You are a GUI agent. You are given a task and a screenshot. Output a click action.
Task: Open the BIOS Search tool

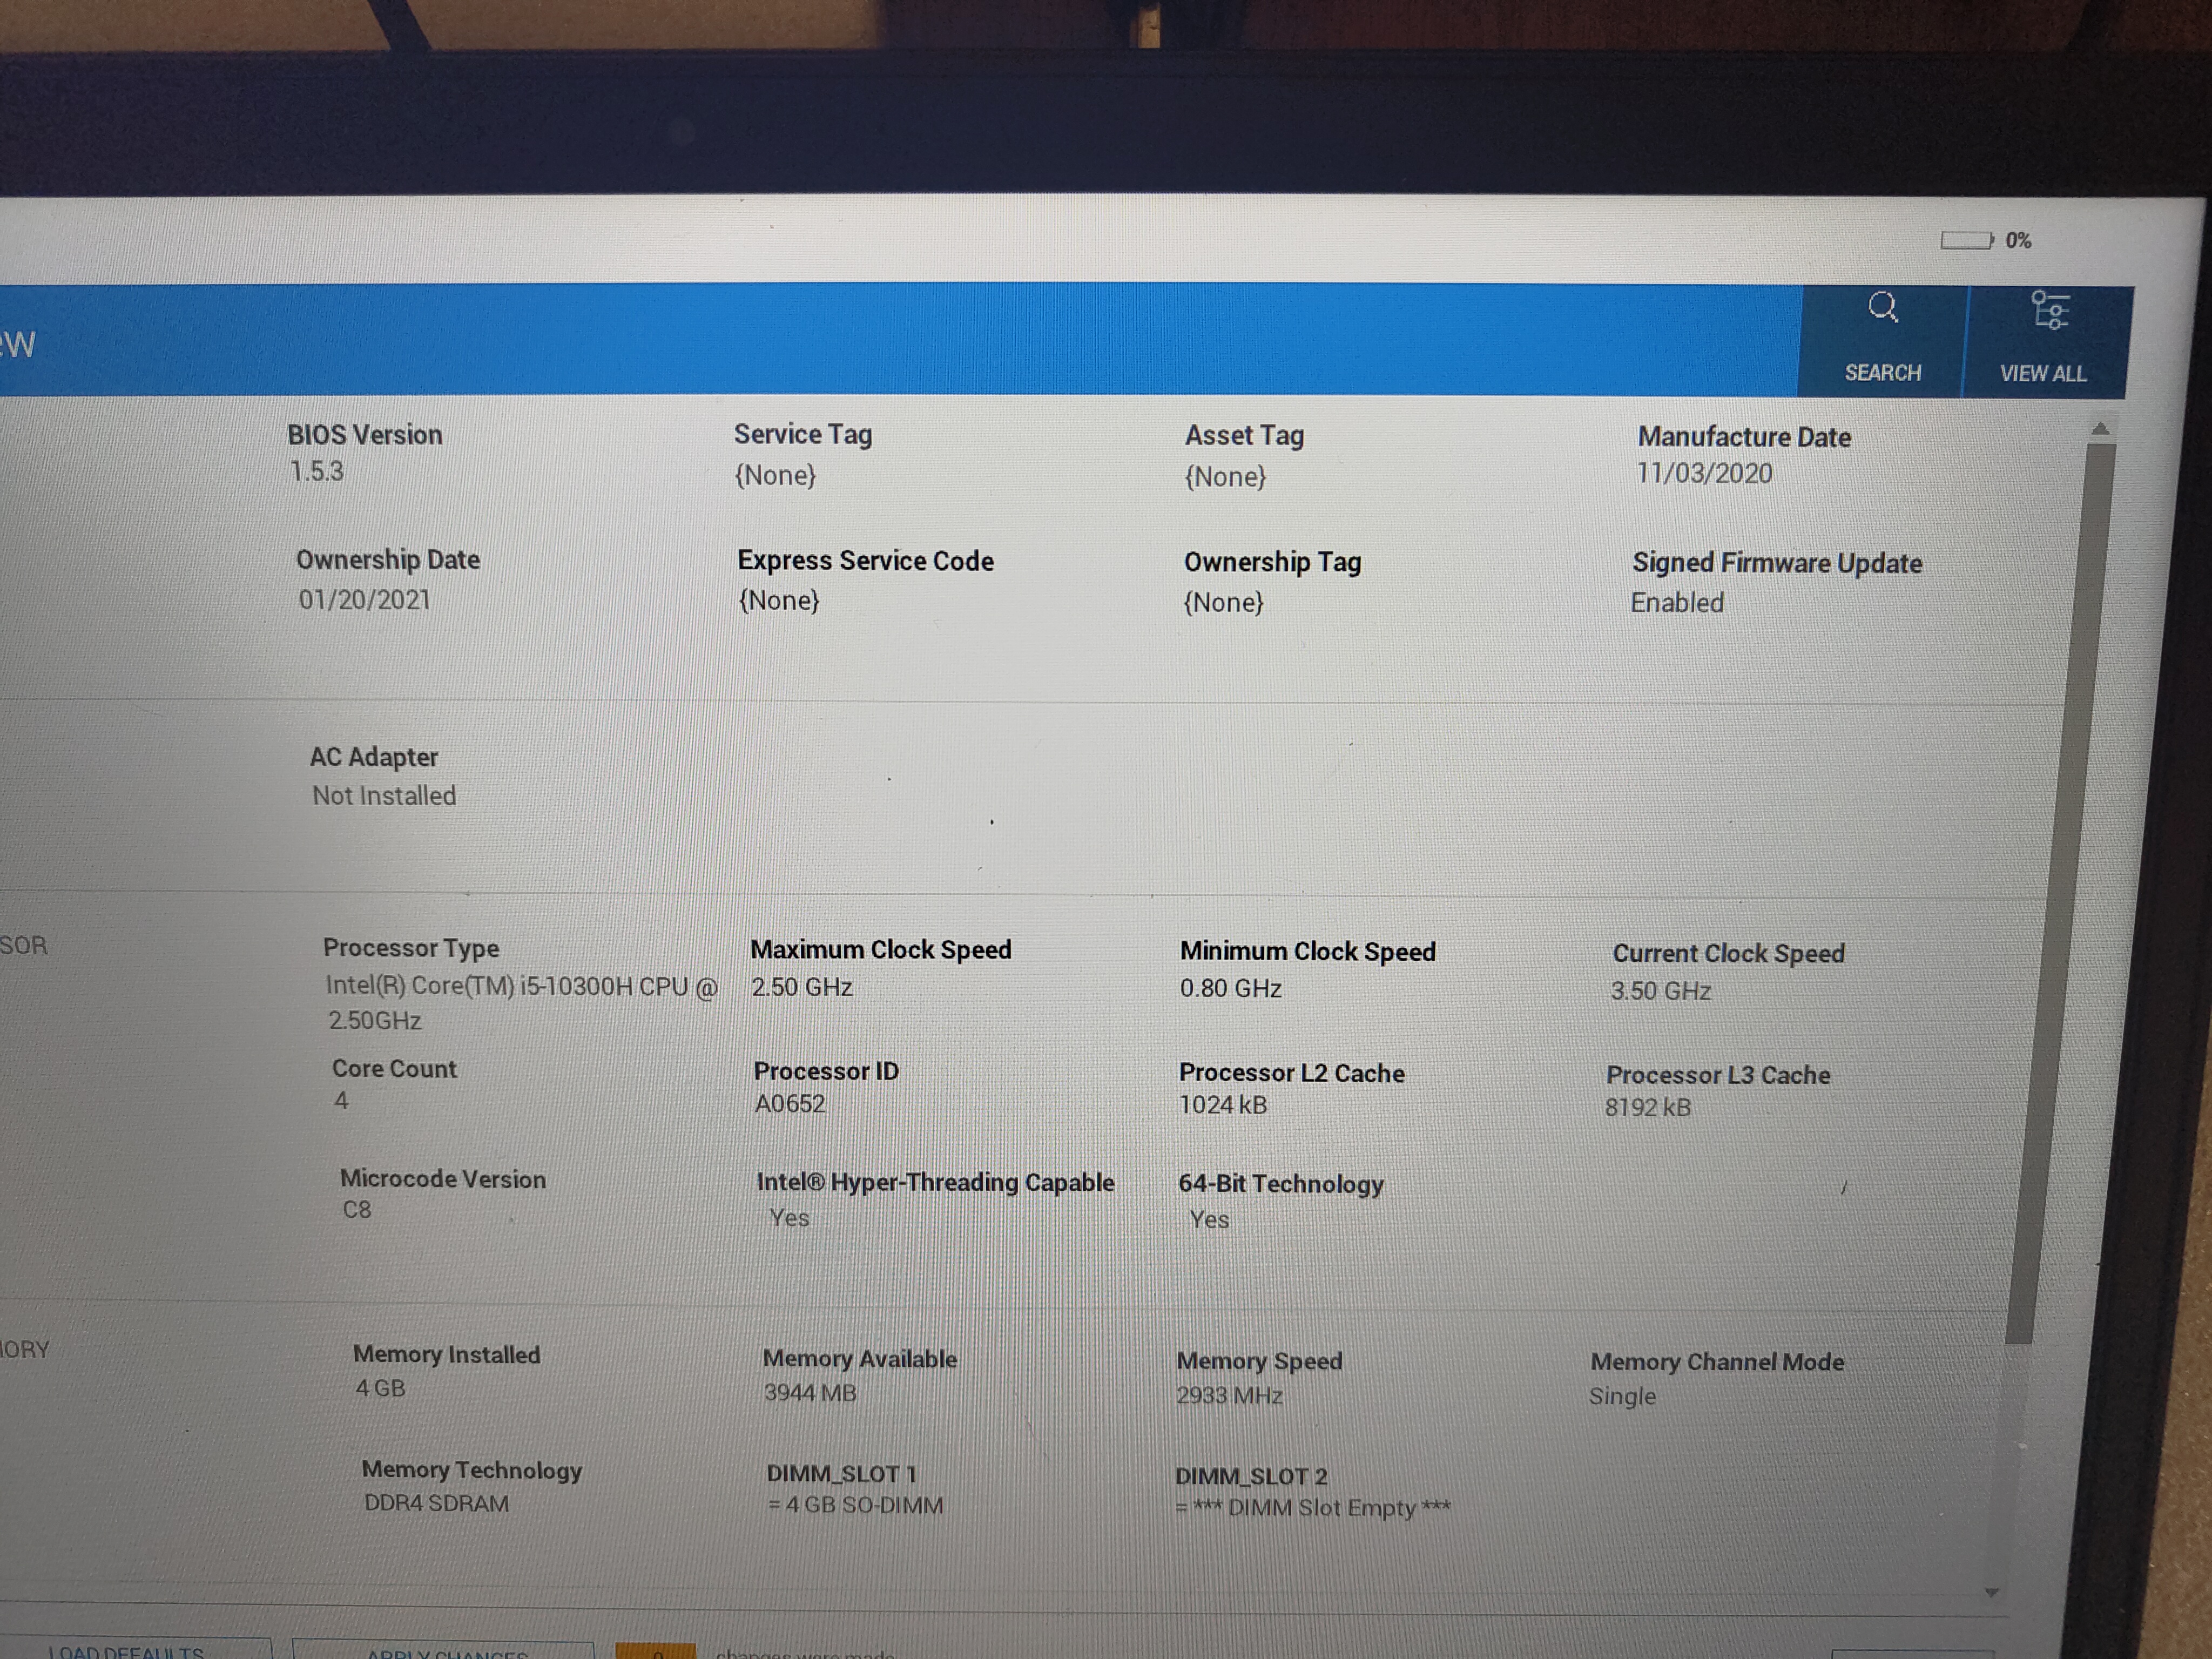(x=1882, y=340)
